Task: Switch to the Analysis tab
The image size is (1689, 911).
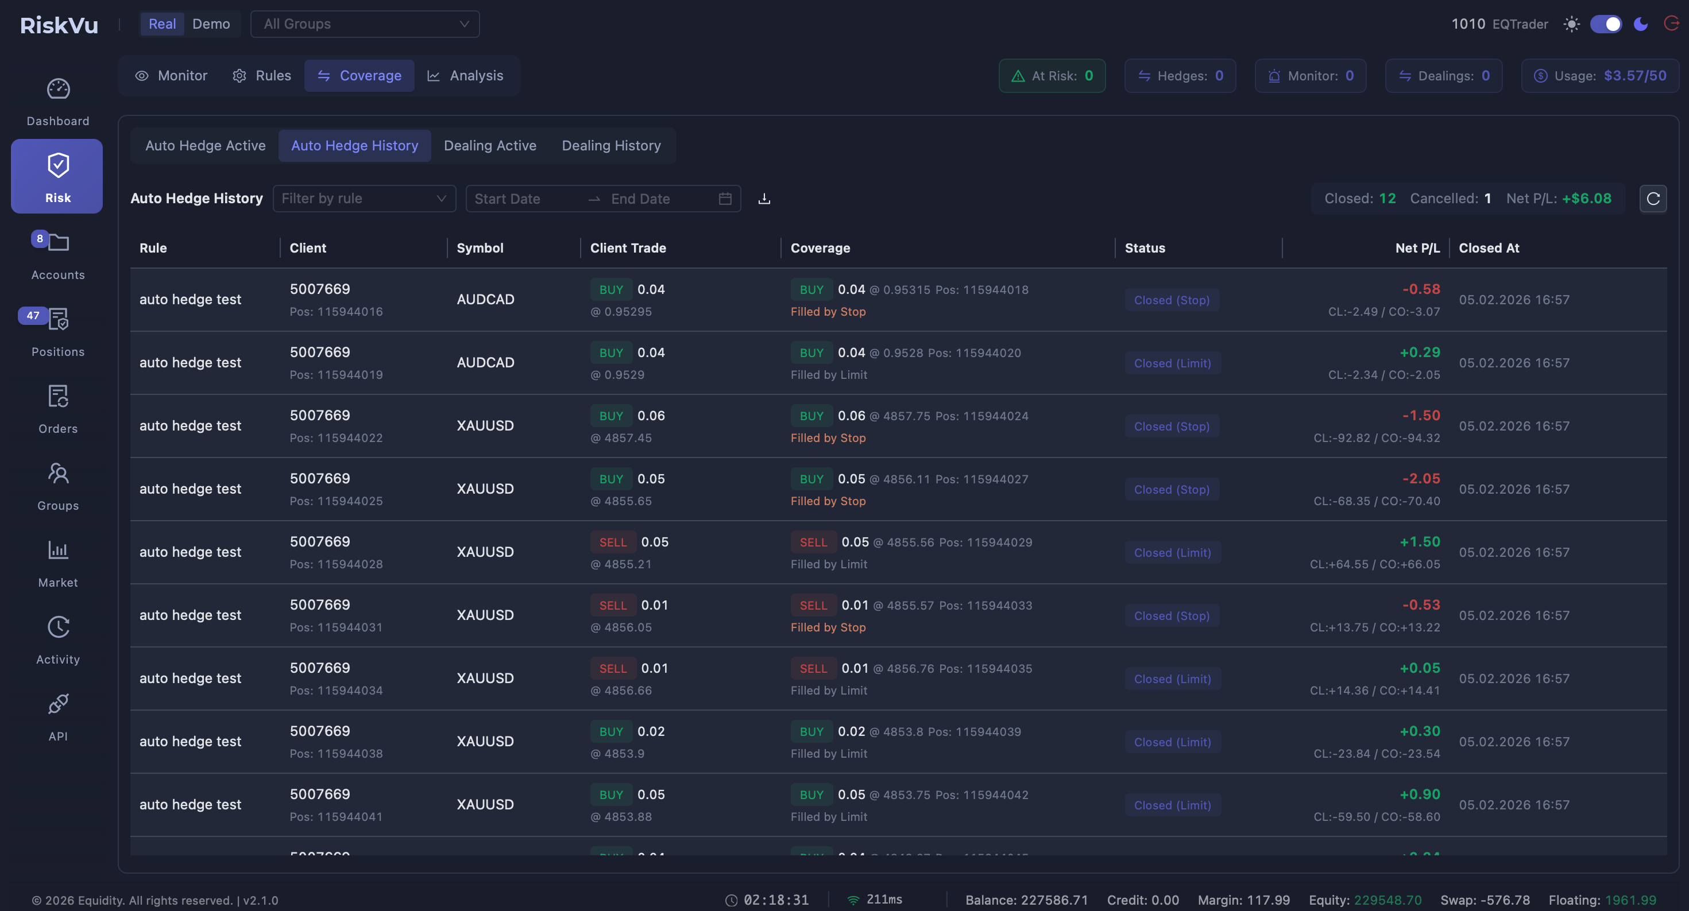Action: pyautogui.click(x=466, y=75)
